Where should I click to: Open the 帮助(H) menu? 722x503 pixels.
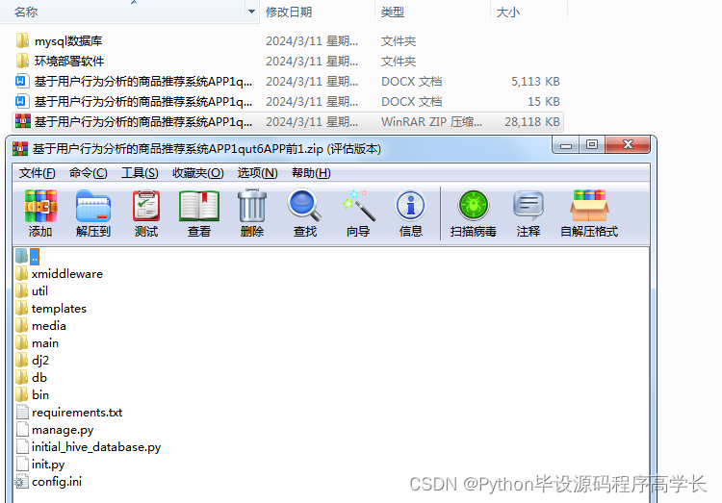(x=311, y=173)
